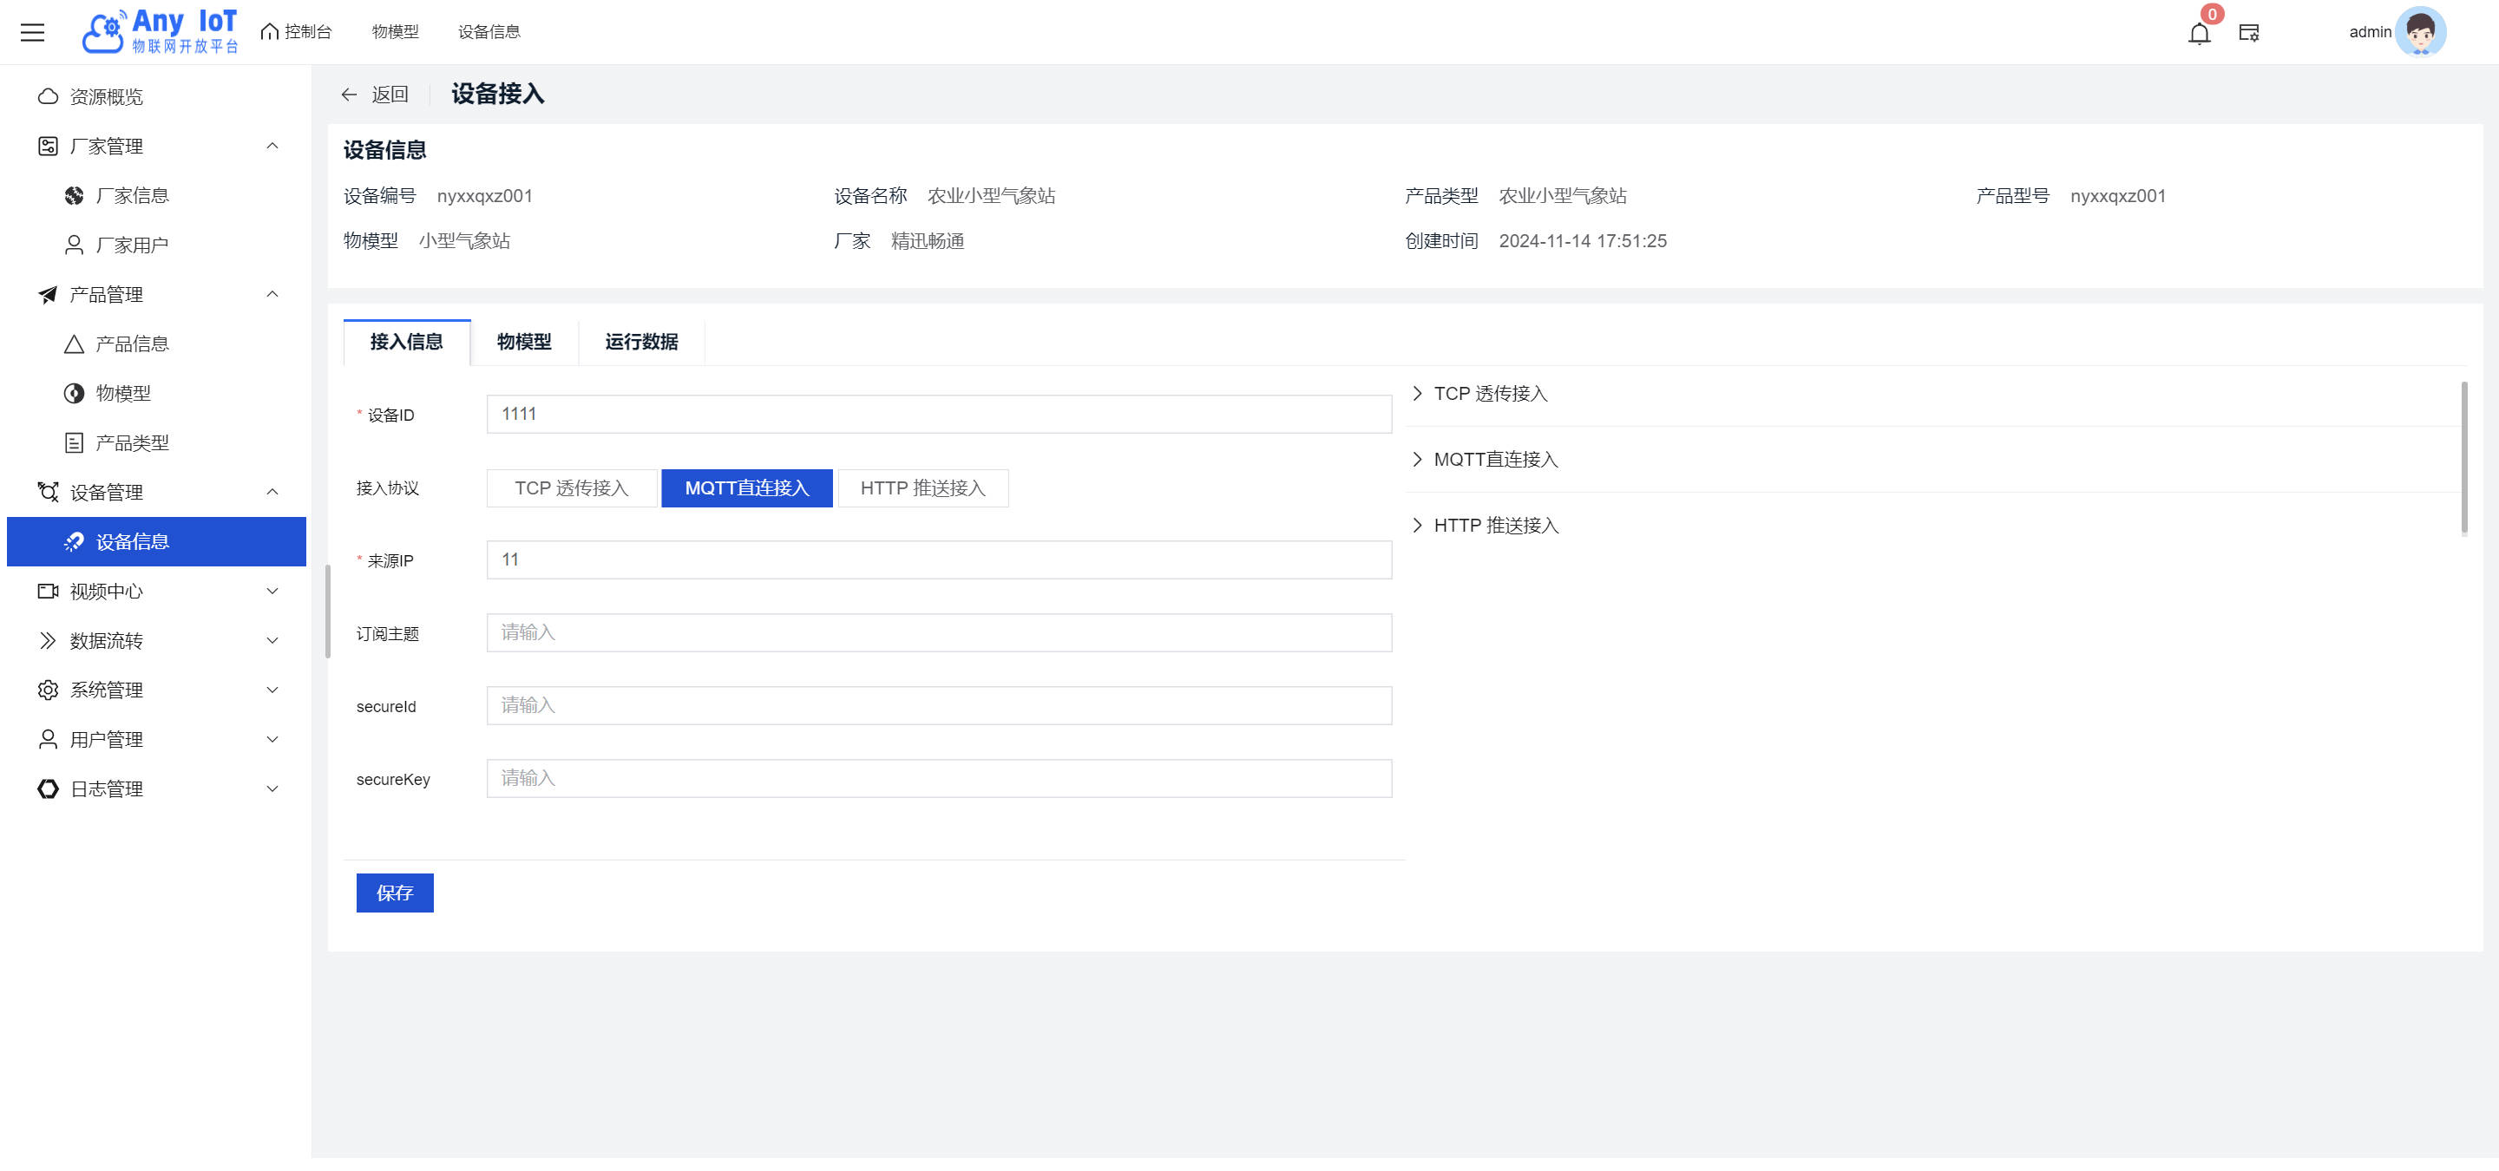Click the back arrow icon next to 返回
Image resolution: width=2499 pixels, height=1171 pixels.
click(x=349, y=94)
